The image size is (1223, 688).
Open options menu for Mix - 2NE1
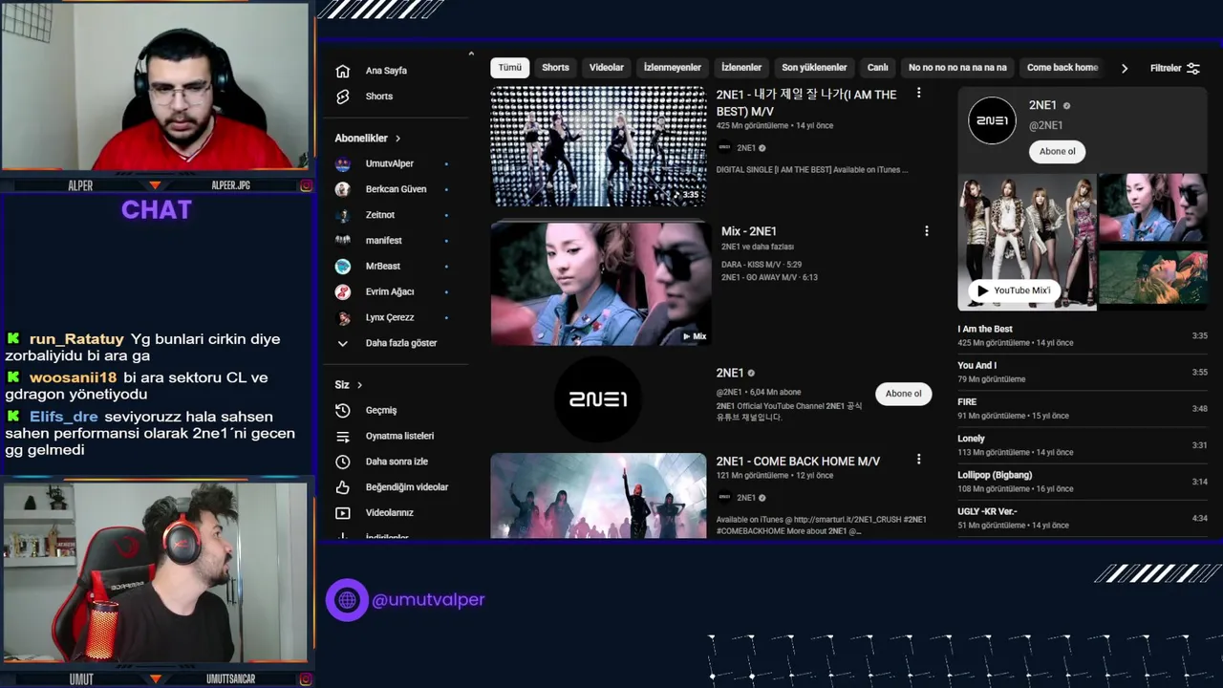click(926, 230)
